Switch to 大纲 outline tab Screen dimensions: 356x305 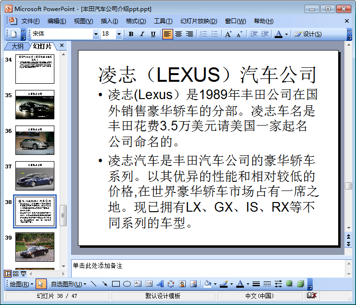(x=17, y=46)
